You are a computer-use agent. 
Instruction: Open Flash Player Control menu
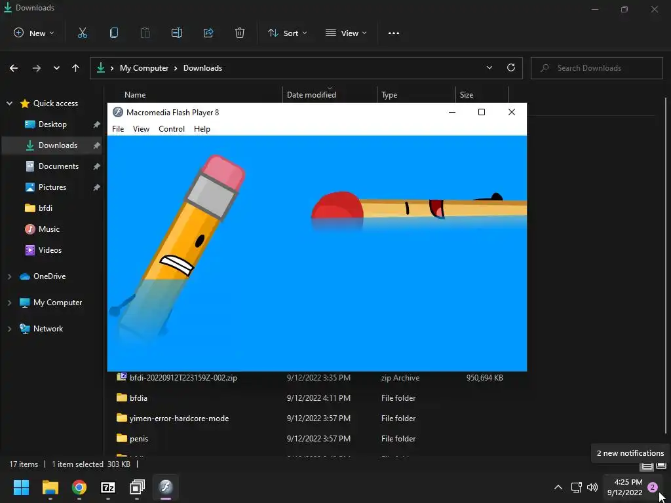click(x=172, y=129)
